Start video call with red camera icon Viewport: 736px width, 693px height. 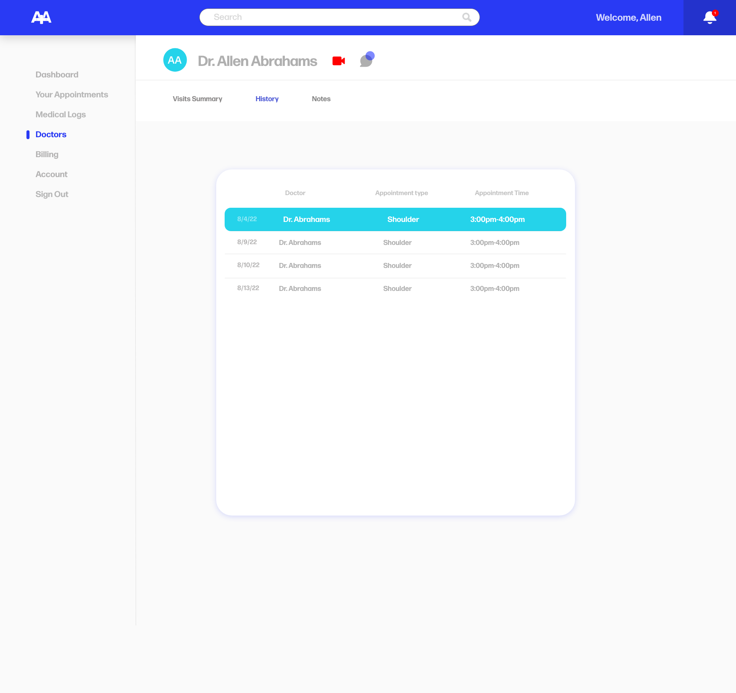pos(338,61)
